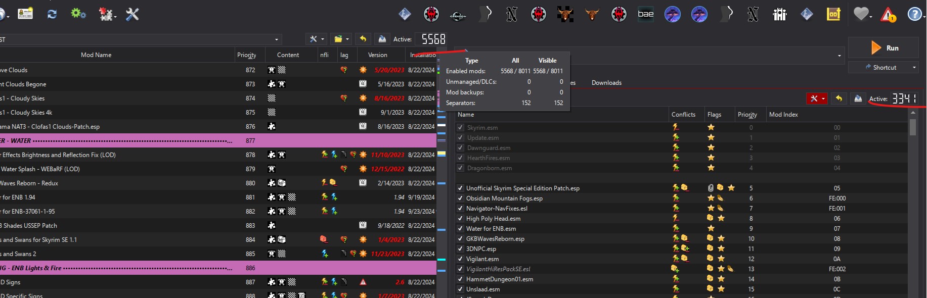Sort plugins by Conflicts column header
The height and width of the screenshot is (298, 927).
pos(683,115)
